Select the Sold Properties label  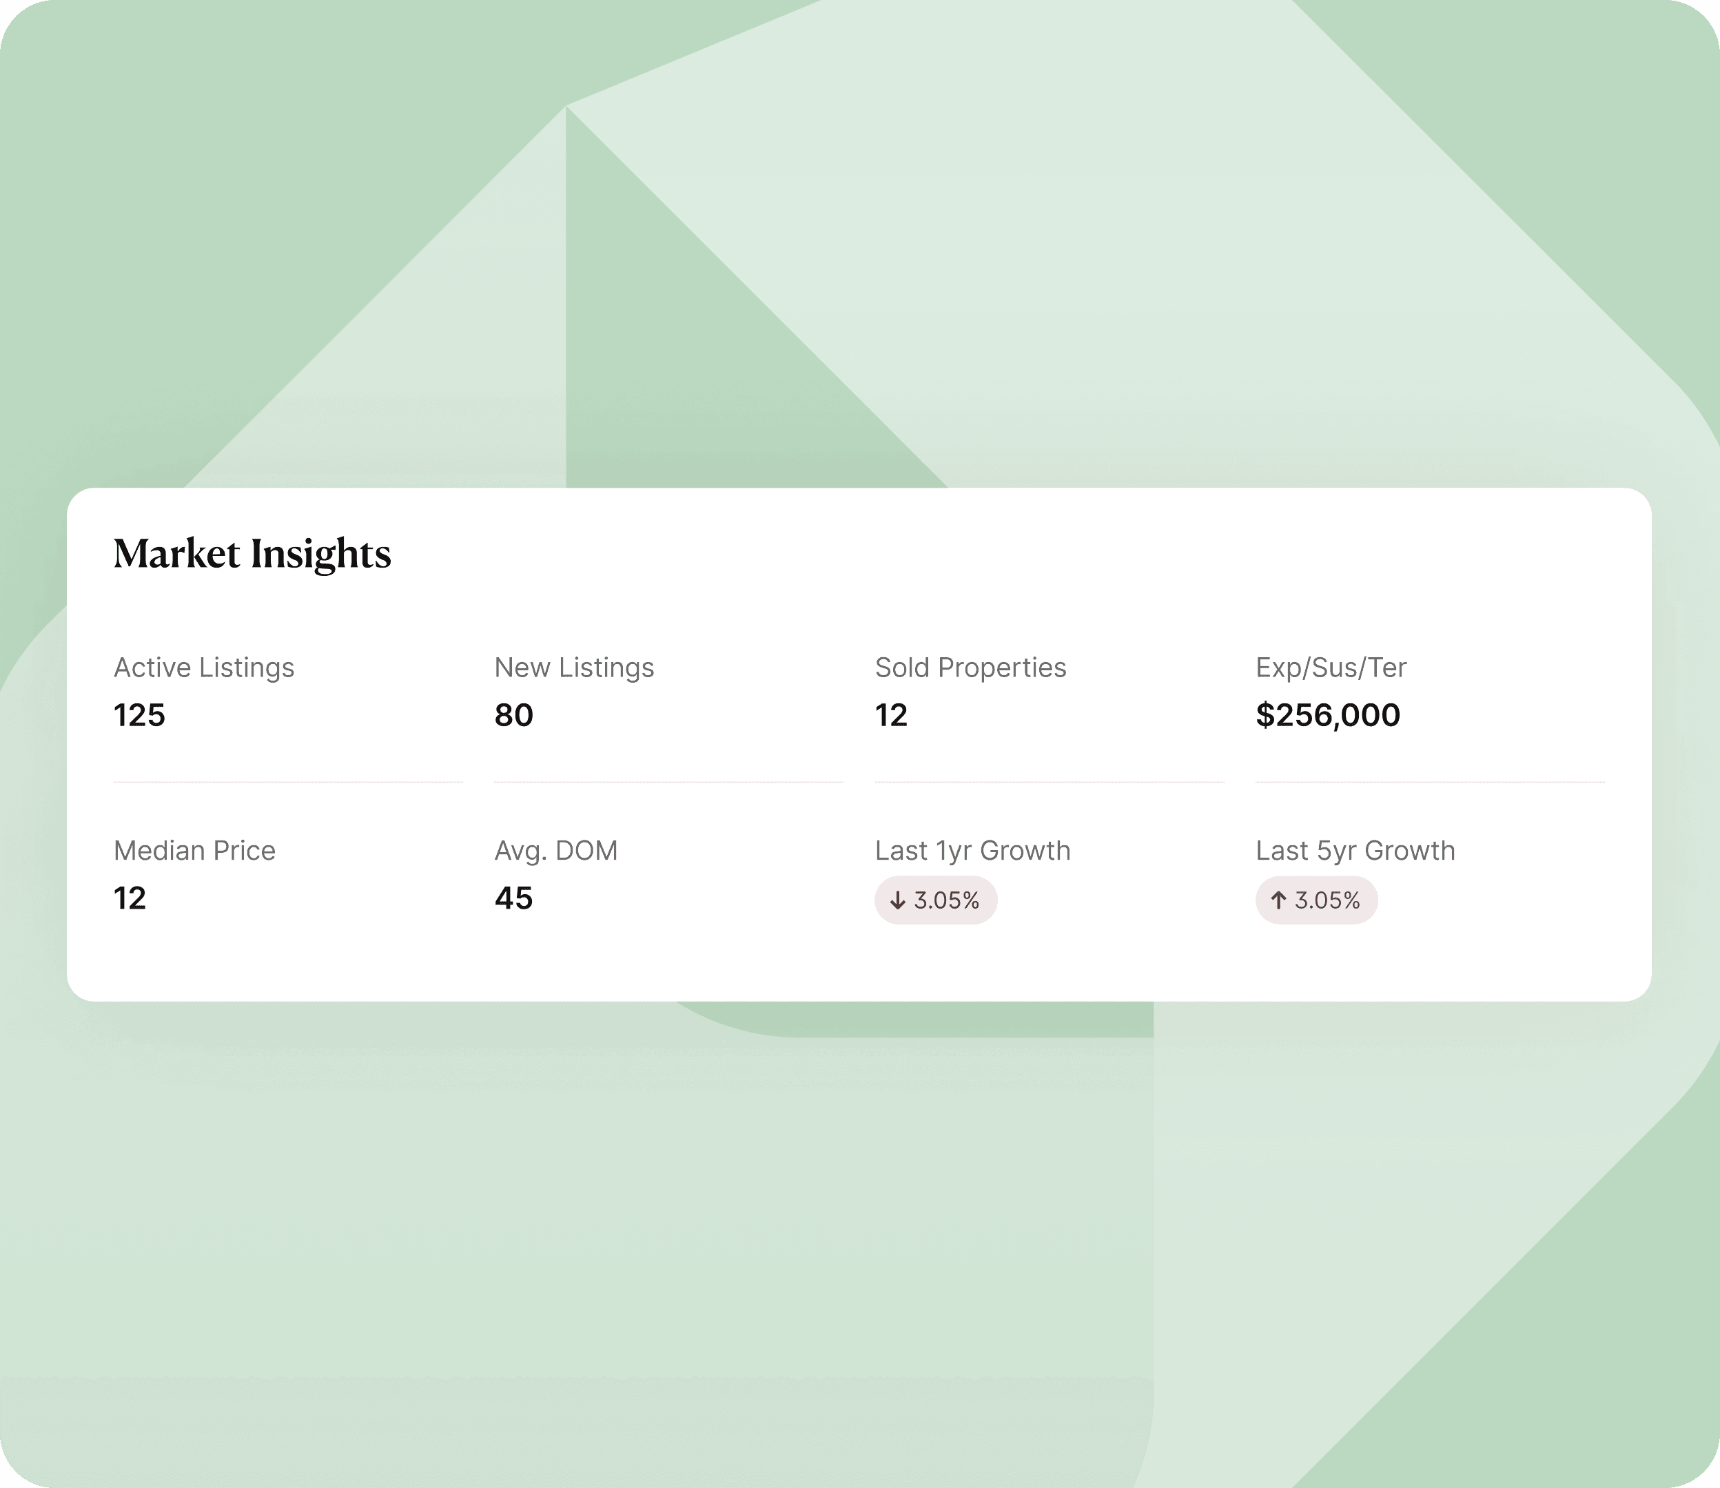point(970,668)
